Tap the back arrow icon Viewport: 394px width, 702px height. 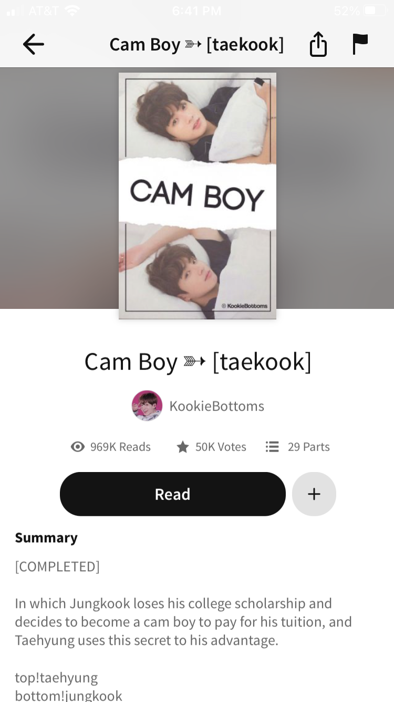click(33, 44)
